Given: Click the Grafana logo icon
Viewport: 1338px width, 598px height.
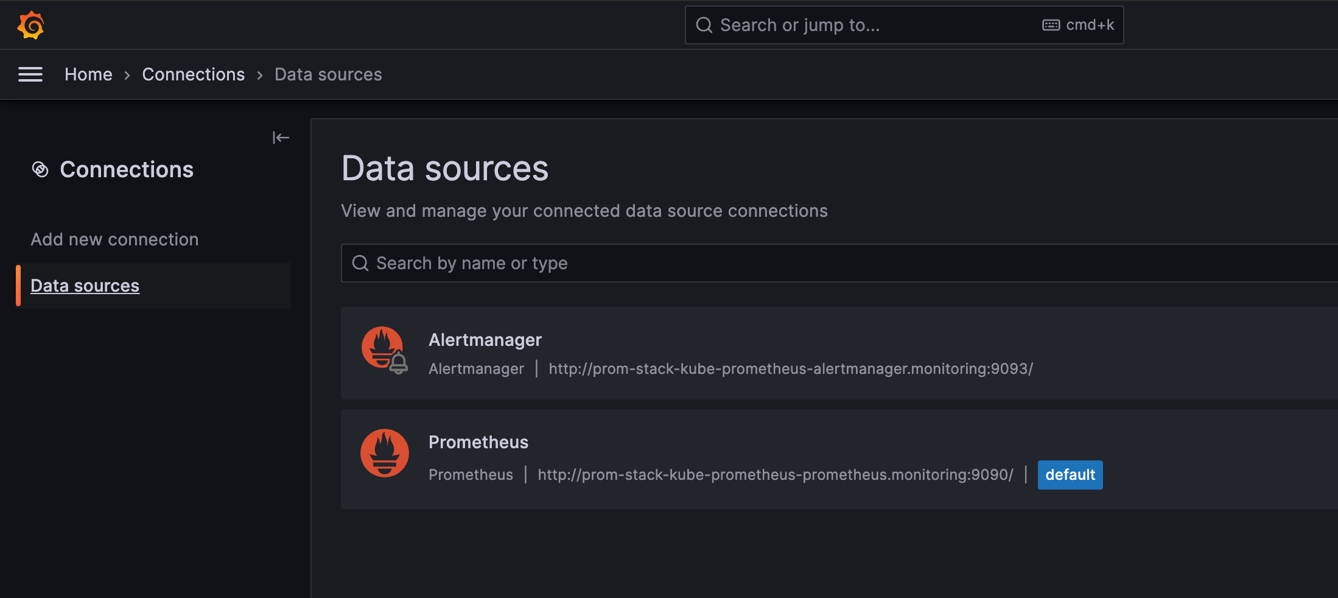Looking at the screenshot, I should point(30,26).
